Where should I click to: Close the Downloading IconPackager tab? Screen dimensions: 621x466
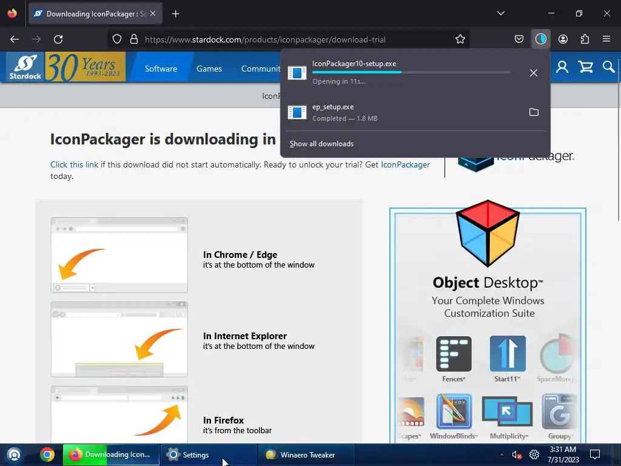point(153,13)
